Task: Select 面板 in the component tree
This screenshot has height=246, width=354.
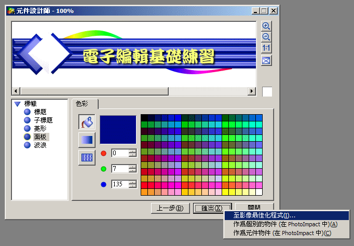Action: point(41,137)
